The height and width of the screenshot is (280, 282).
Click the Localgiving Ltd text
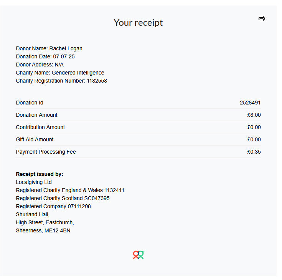pos(34,182)
